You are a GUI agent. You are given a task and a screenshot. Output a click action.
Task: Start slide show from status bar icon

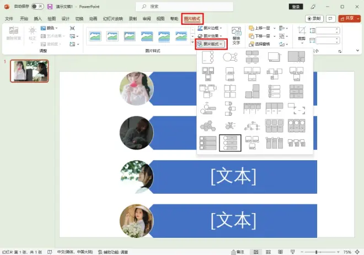[x=292, y=252]
